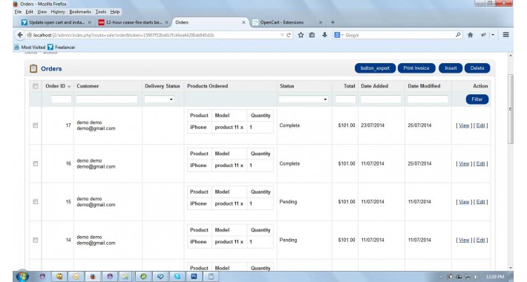527x282 pixels.
Task: Close the 12-hour cease-fire tab
Action: [166, 22]
